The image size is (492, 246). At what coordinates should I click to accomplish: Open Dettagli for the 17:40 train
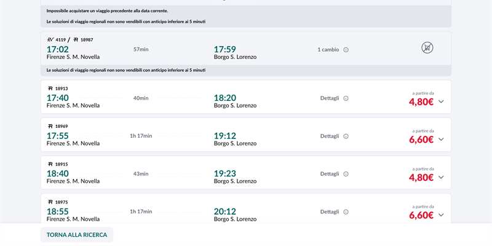pyautogui.click(x=330, y=98)
